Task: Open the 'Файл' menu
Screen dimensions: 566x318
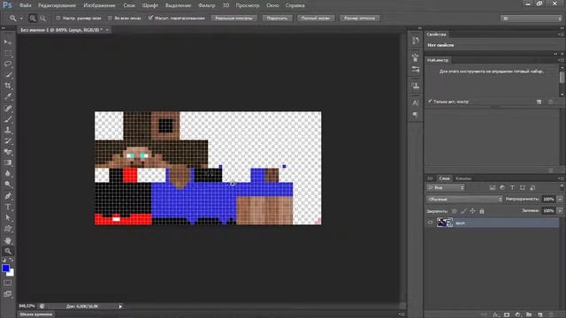Action: [25, 5]
